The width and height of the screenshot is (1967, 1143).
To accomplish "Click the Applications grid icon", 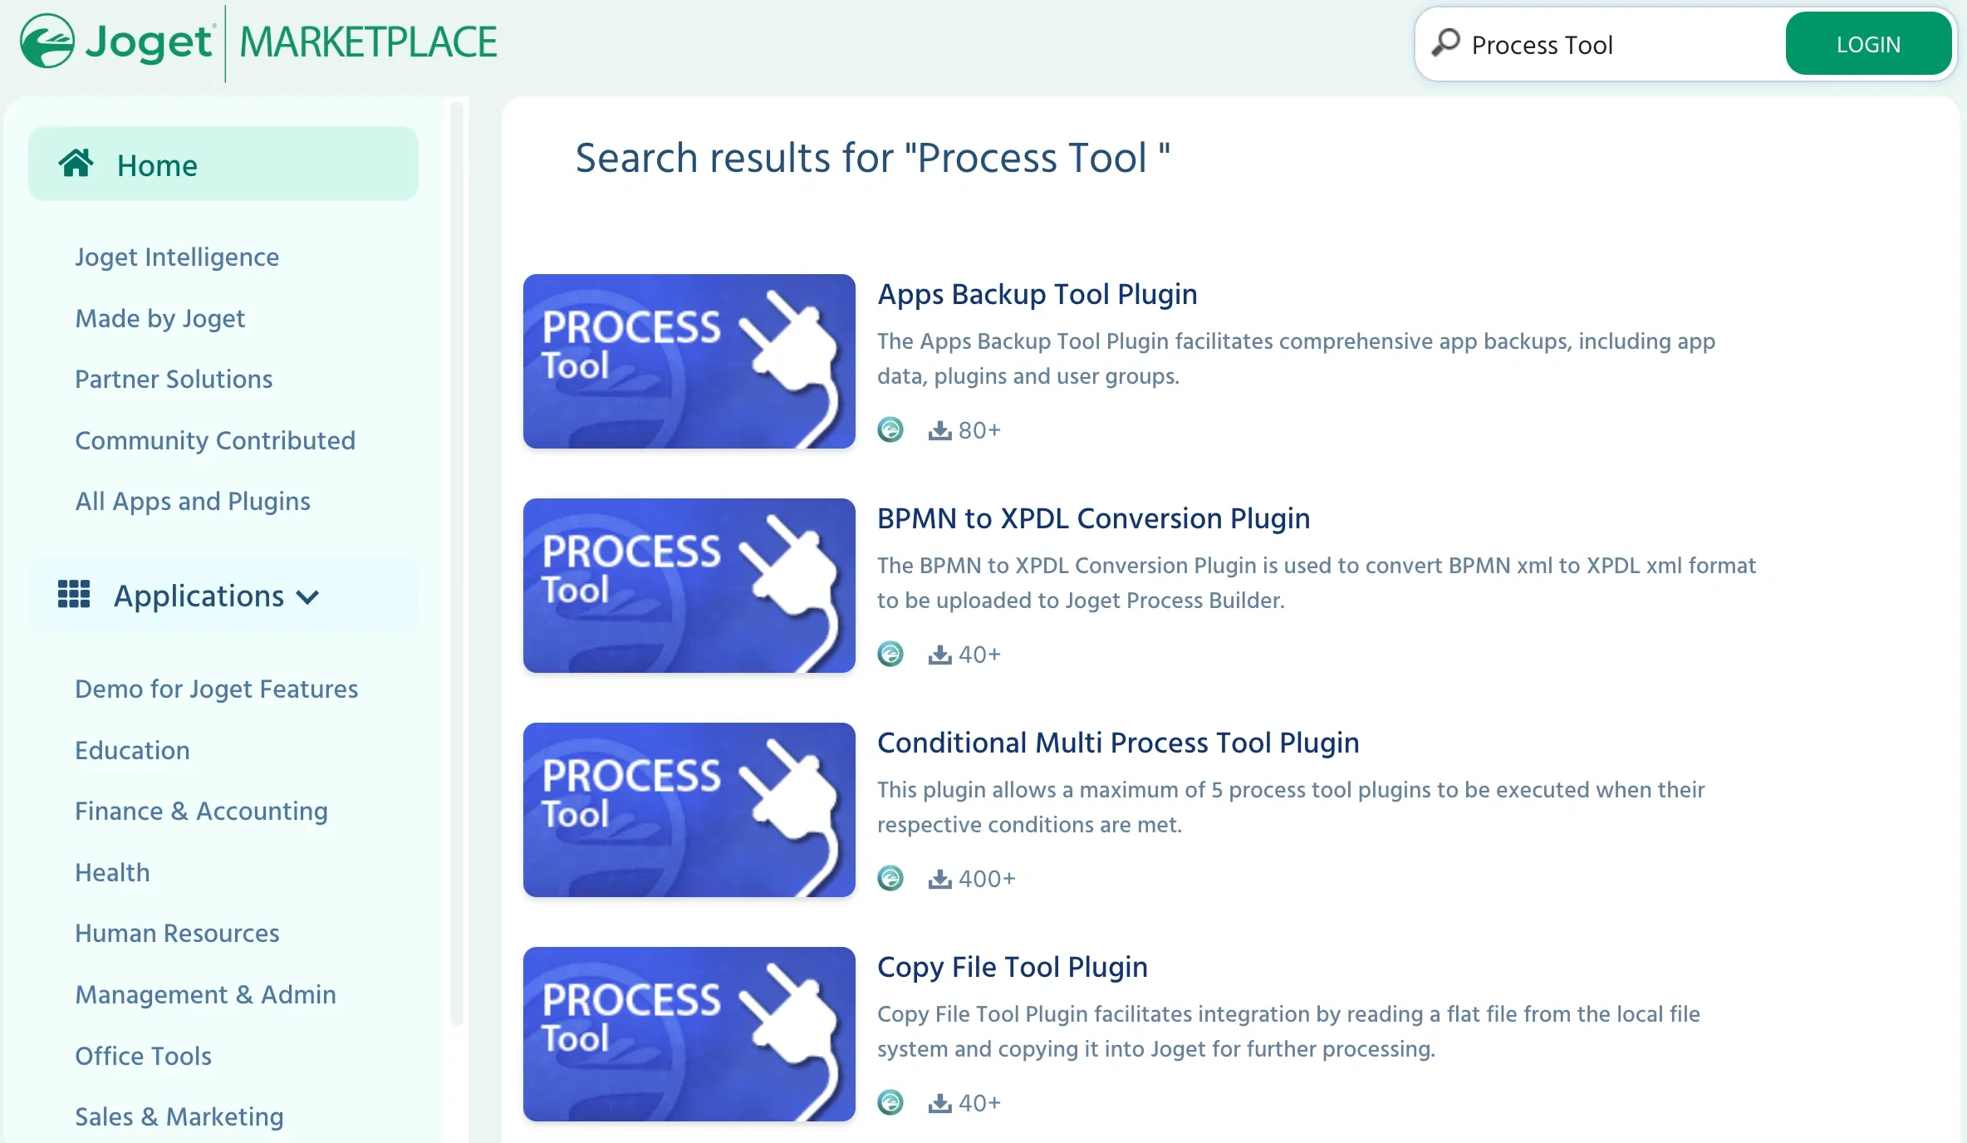I will [x=74, y=595].
